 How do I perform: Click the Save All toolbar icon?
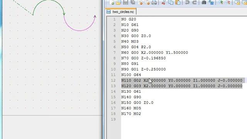(x=133, y=2)
